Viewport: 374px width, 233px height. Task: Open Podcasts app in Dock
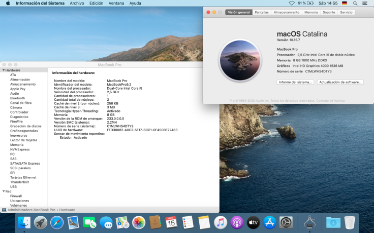tap(237, 222)
